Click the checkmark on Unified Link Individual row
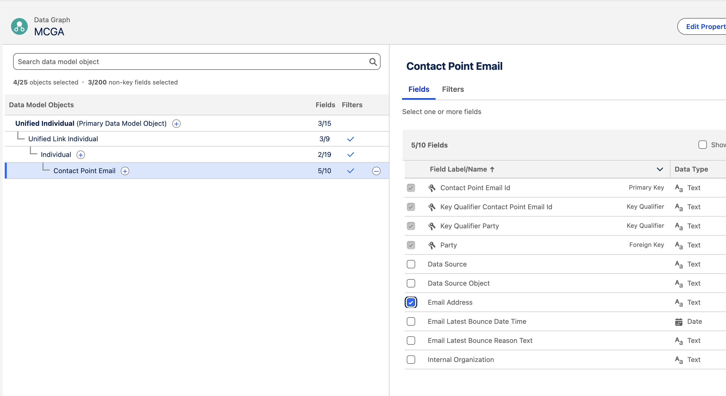 (351, 139)
